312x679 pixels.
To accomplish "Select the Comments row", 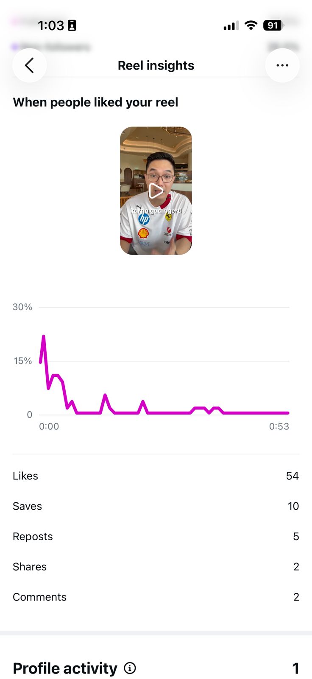I will pyautogui.click(x=156, y=597).
